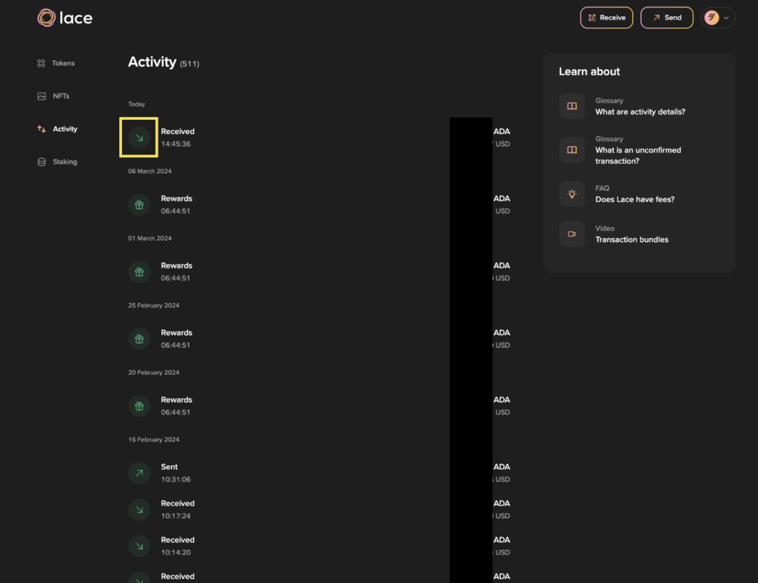Open the 01 March Rewards transaction row
This screenshot has height=583, width=758.
coord(296,272)
